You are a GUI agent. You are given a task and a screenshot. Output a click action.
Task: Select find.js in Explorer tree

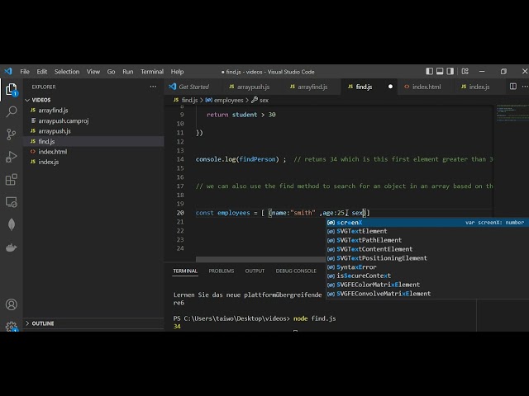[x=93, y=141]
